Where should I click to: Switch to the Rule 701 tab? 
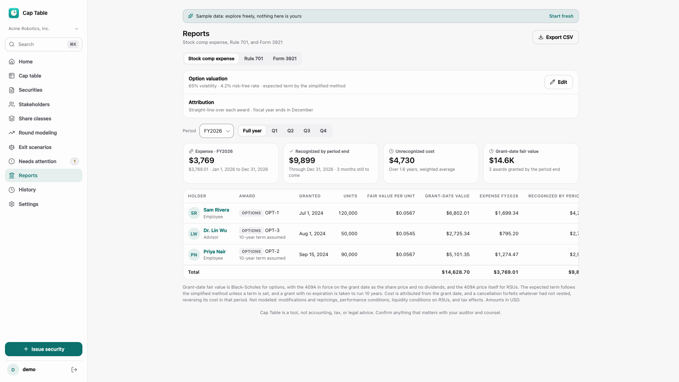(x=254, y=59)
